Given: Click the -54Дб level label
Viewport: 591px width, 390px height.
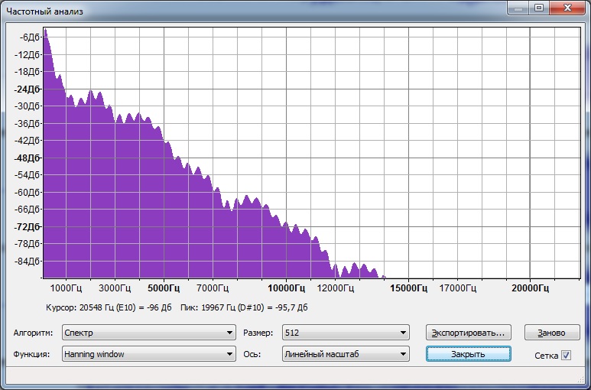Looking at the screenshot, I should (27, 175).
